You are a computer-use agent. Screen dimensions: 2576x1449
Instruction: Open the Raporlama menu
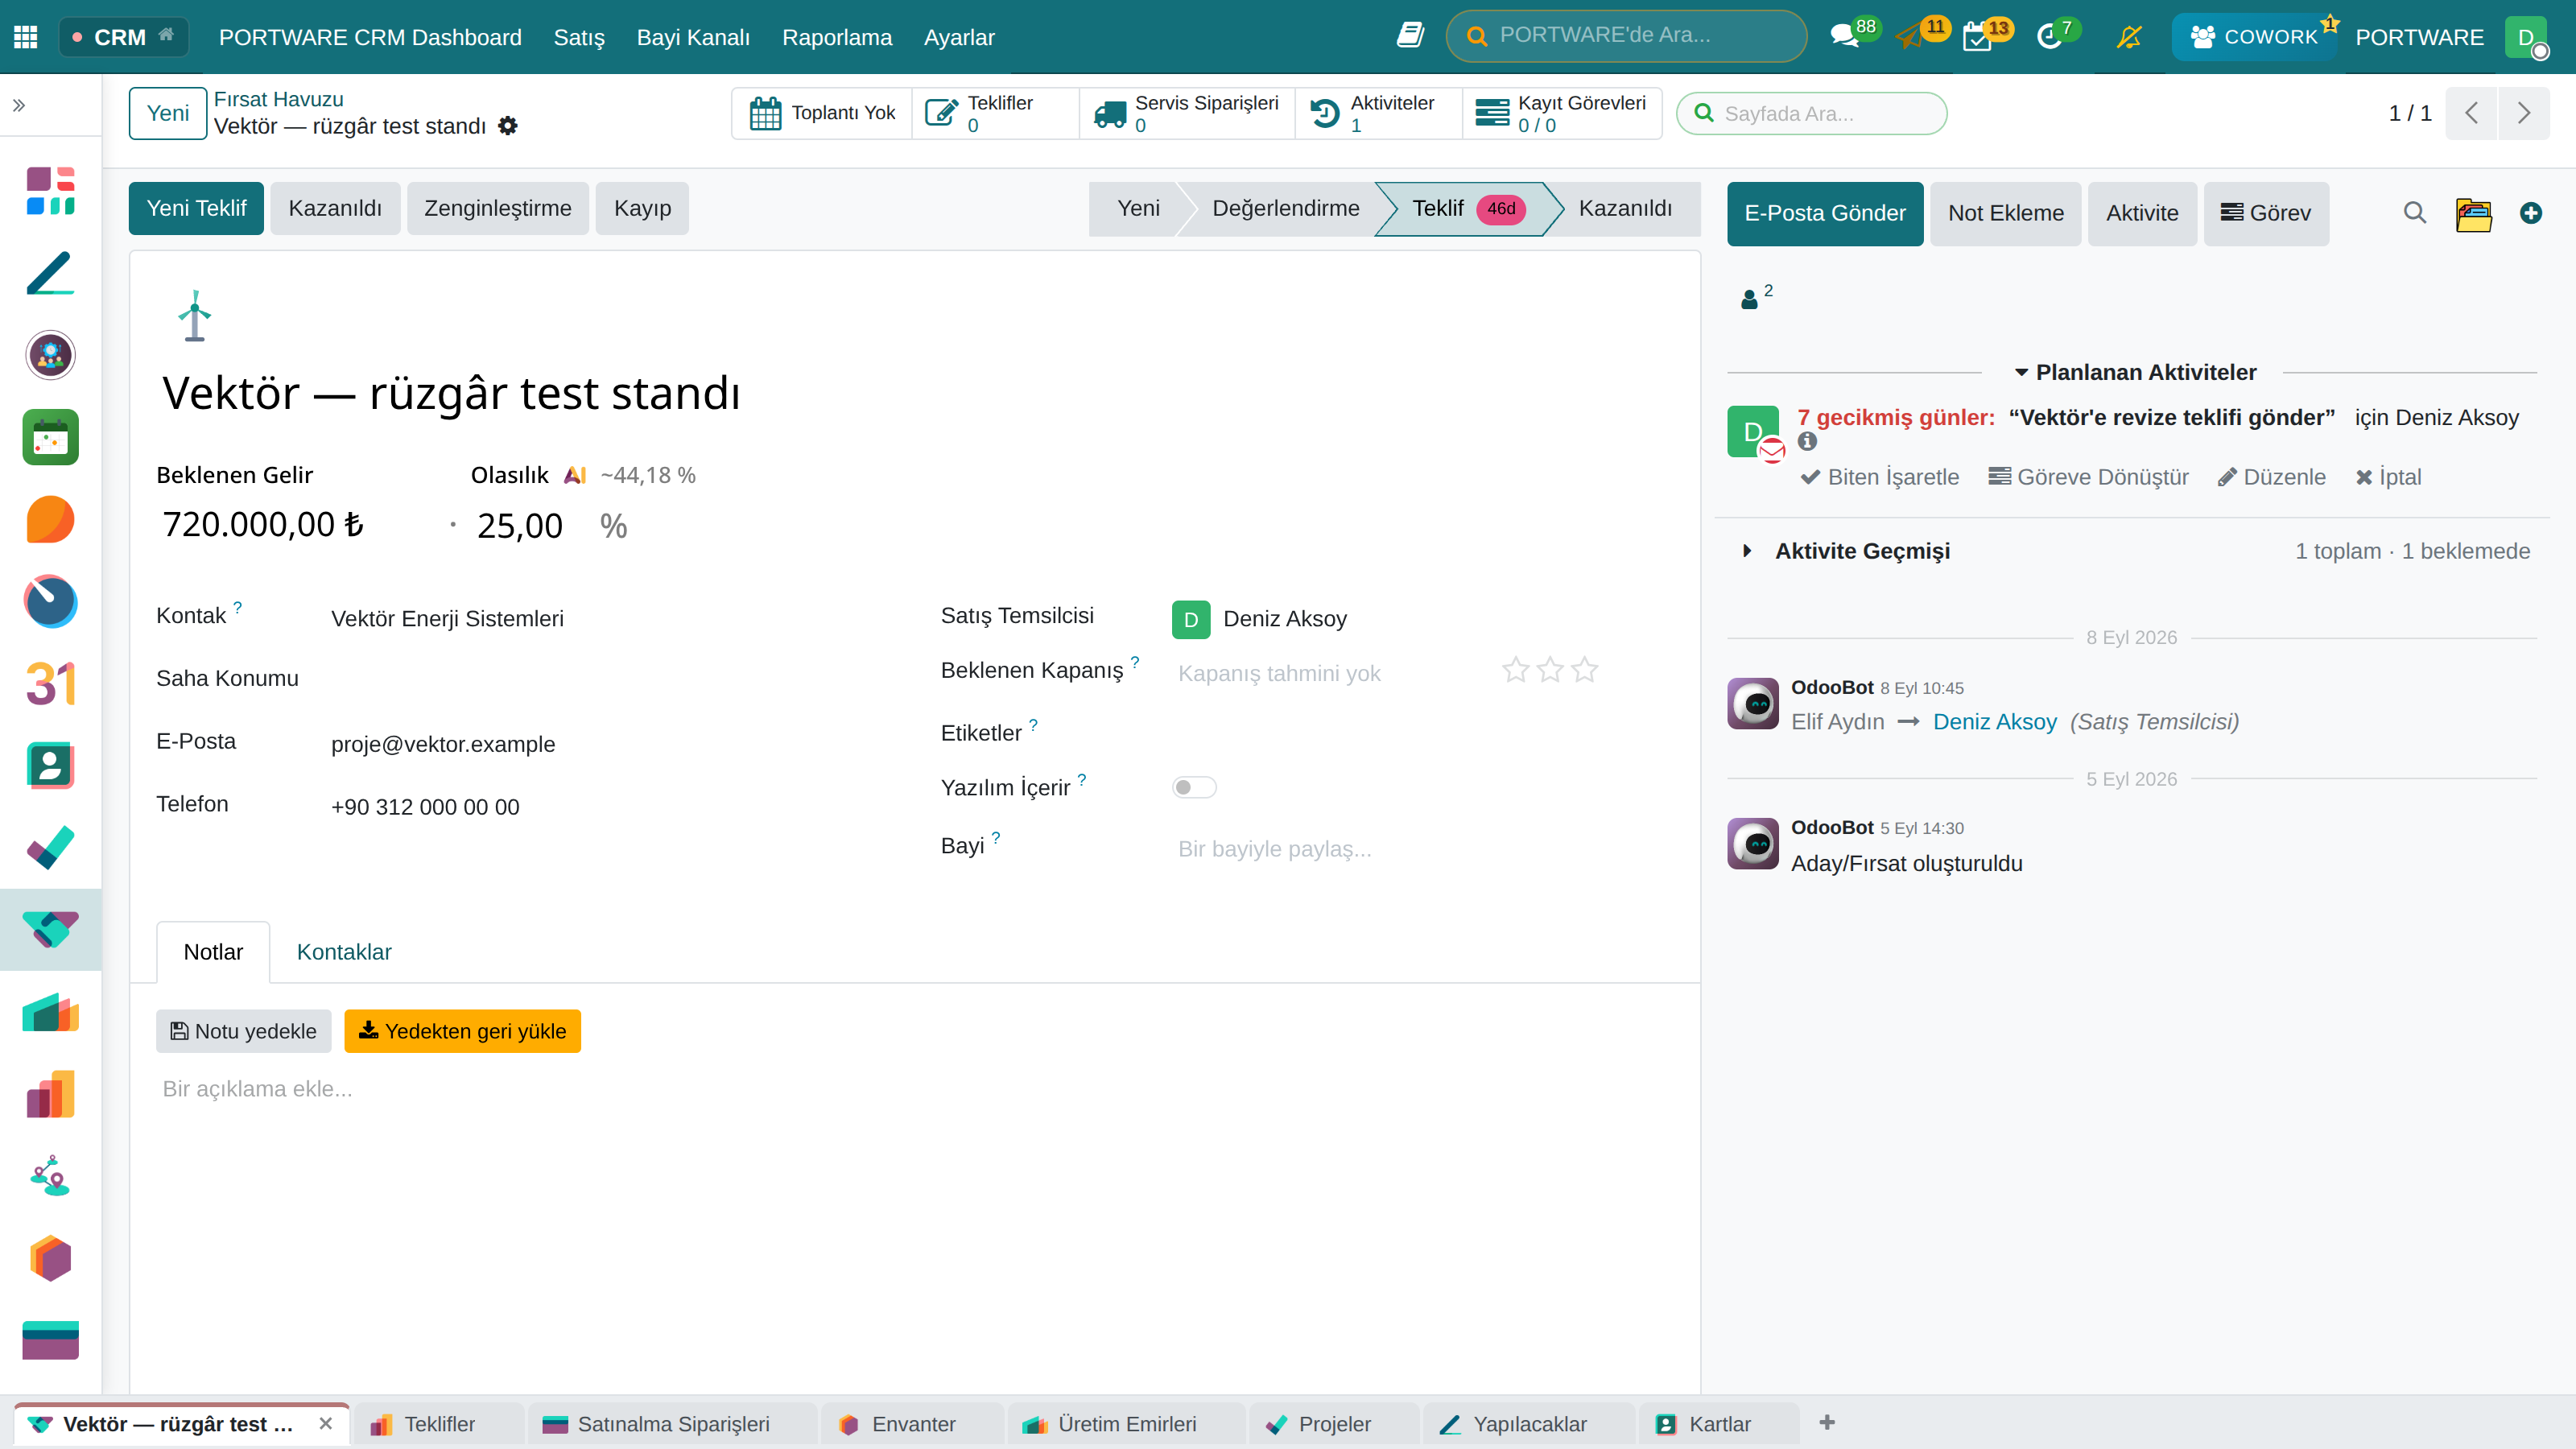[x=836, y=37]
